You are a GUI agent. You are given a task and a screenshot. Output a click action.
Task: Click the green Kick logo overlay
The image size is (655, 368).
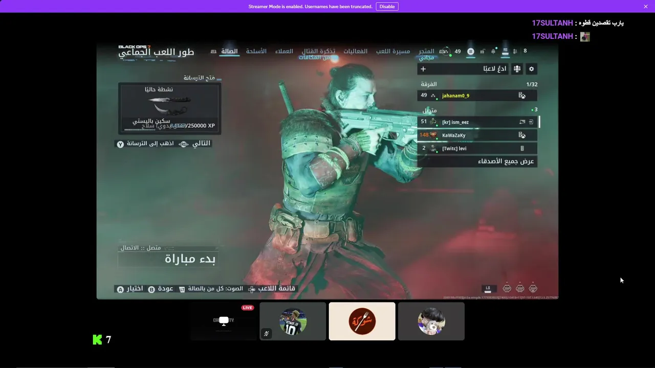97,339
